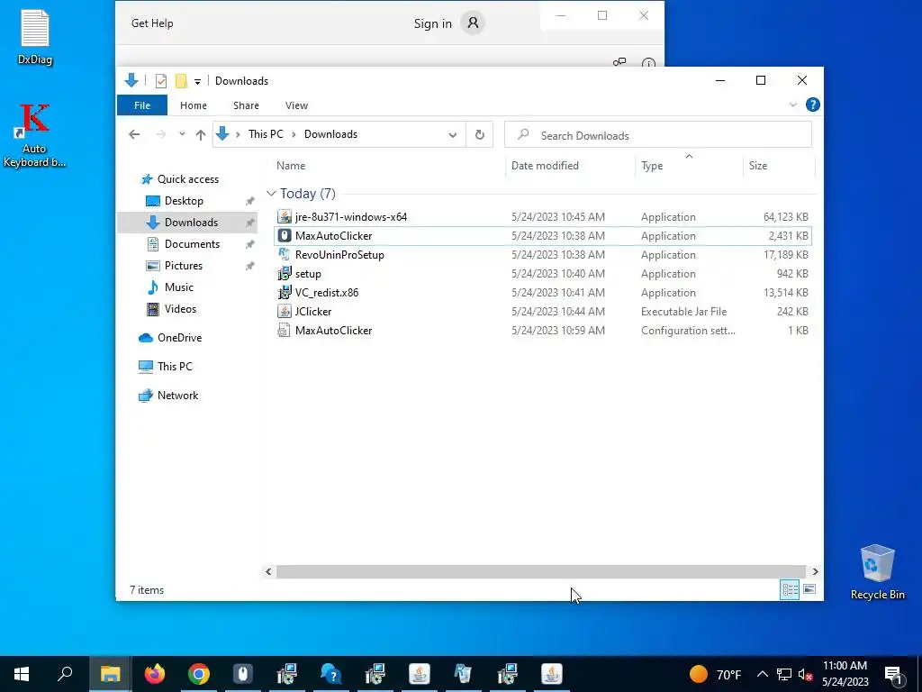Open the address bar history dropdown
This screenshot has height=692, width=922.
453,135
